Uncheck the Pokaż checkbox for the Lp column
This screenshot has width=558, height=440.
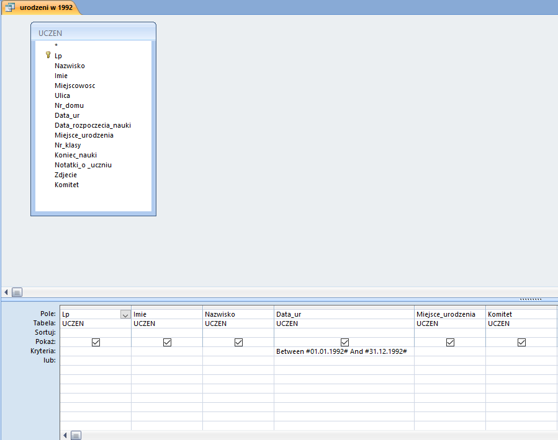96,342
